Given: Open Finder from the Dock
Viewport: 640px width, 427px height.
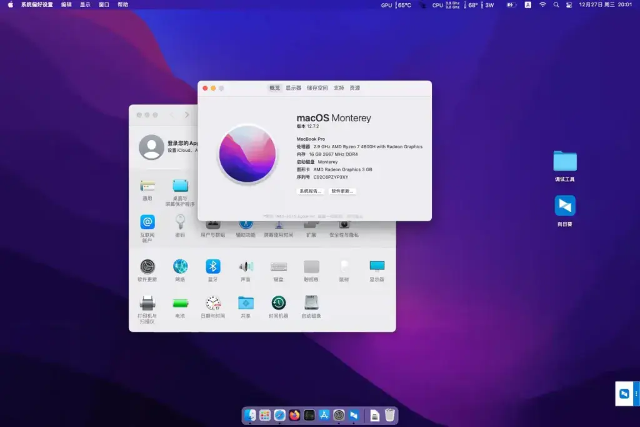Looking at the screenshot, I should point(250,415).
